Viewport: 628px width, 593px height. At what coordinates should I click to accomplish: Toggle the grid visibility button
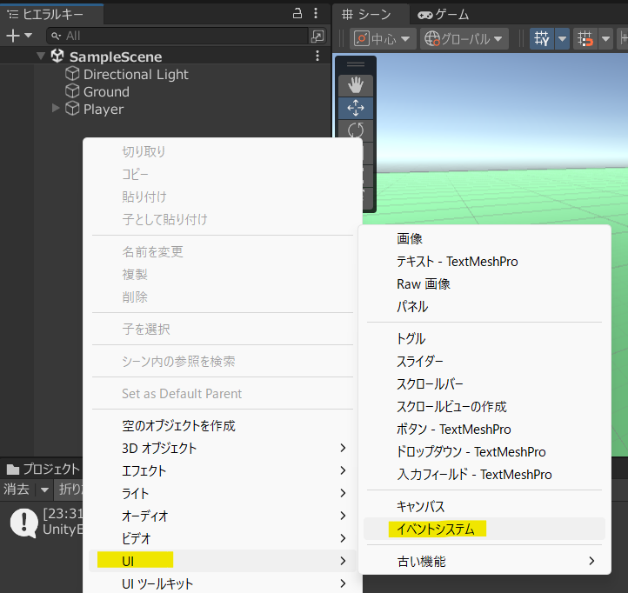coord(542,39)
